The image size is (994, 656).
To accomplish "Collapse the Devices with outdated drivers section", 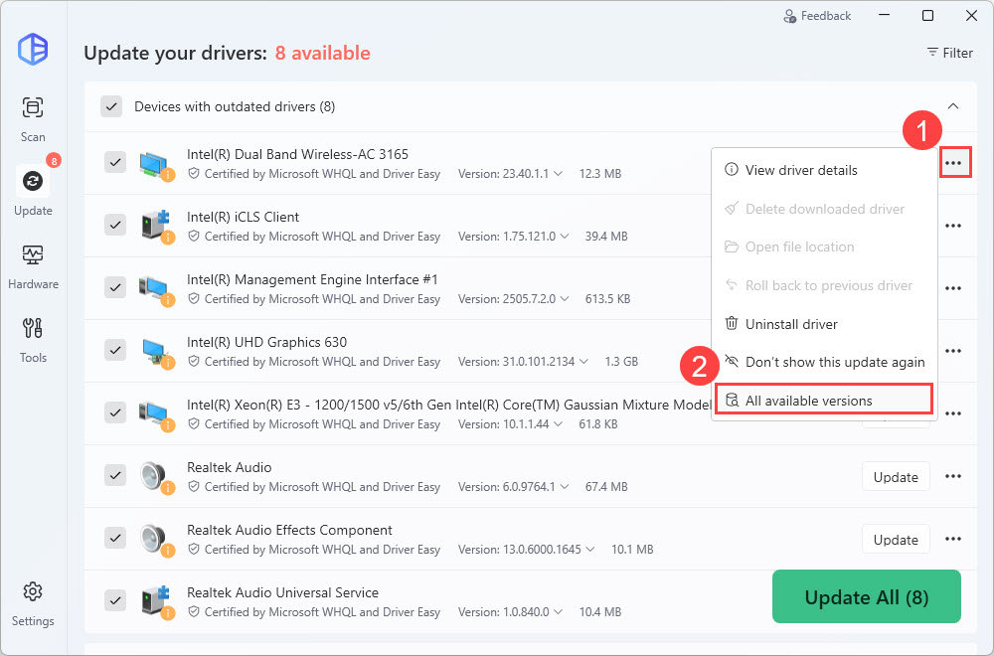I will [x=952, y=106].
